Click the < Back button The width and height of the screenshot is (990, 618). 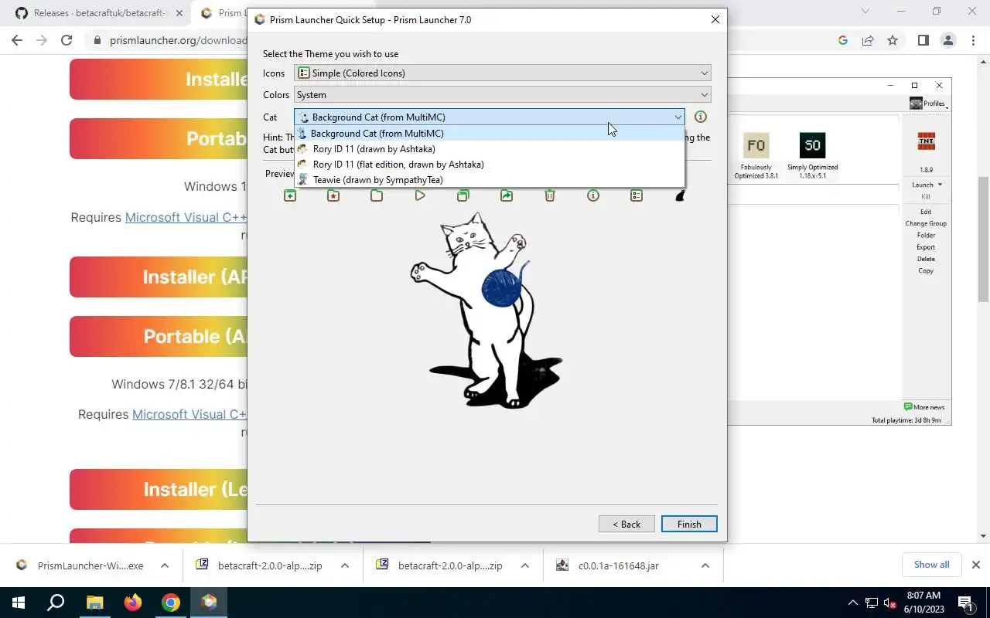(626, 524)
